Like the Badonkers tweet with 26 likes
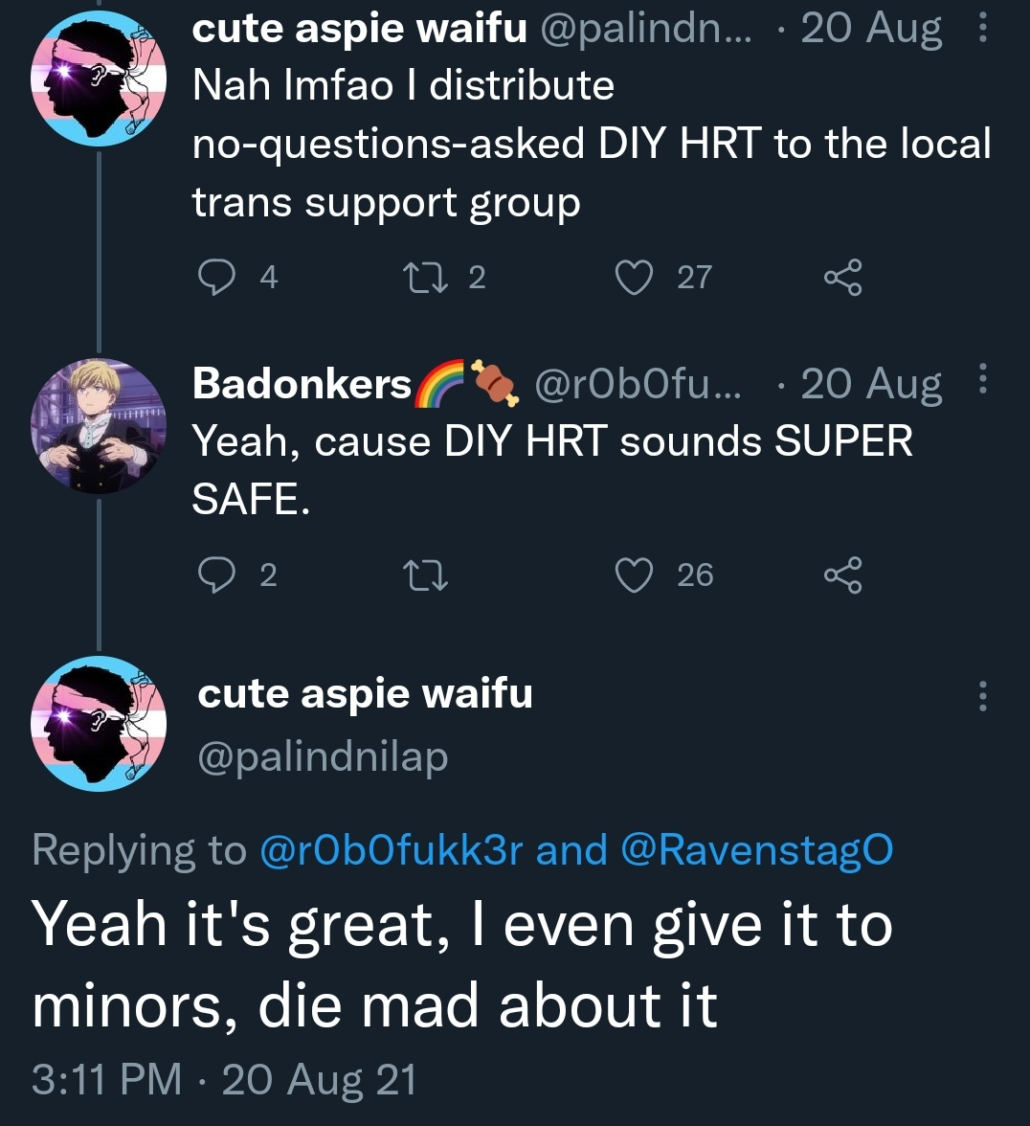 click(633, 574)
